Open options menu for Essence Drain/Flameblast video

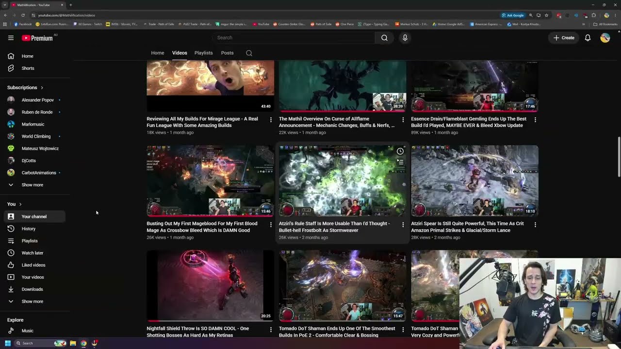(x=535, y=120)
